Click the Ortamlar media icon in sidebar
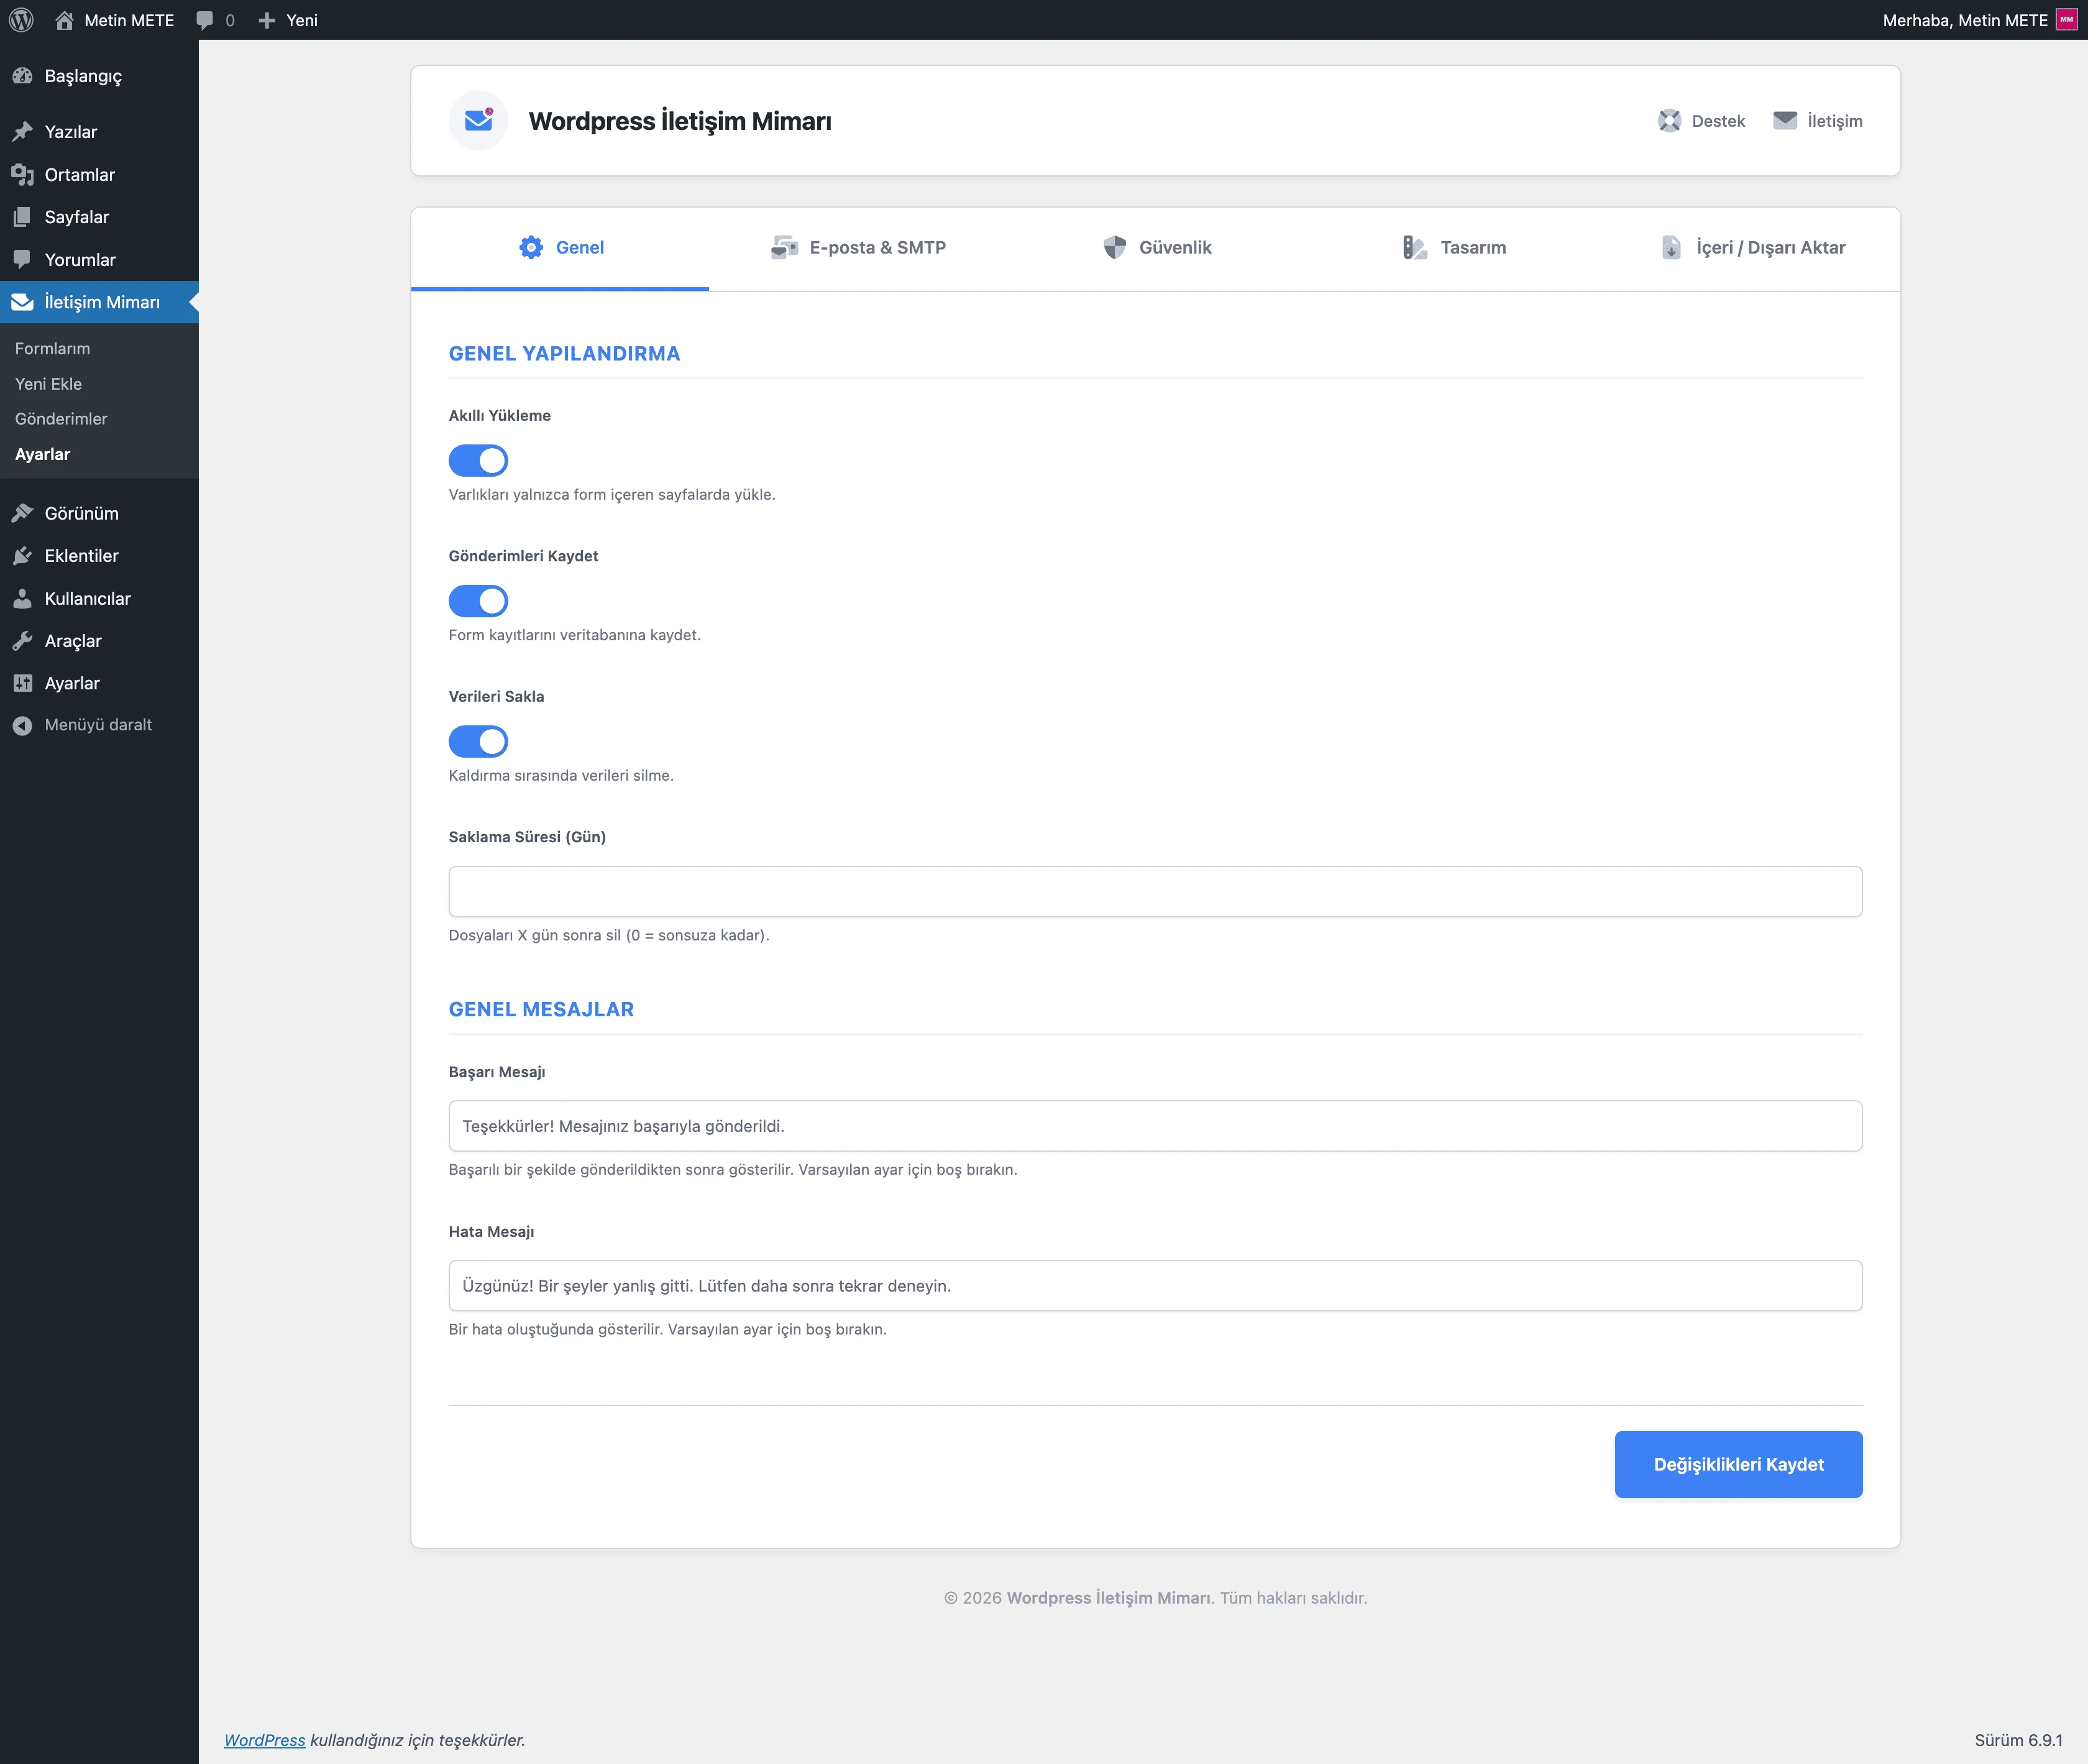2088x1764 pixels. [22, 175]
